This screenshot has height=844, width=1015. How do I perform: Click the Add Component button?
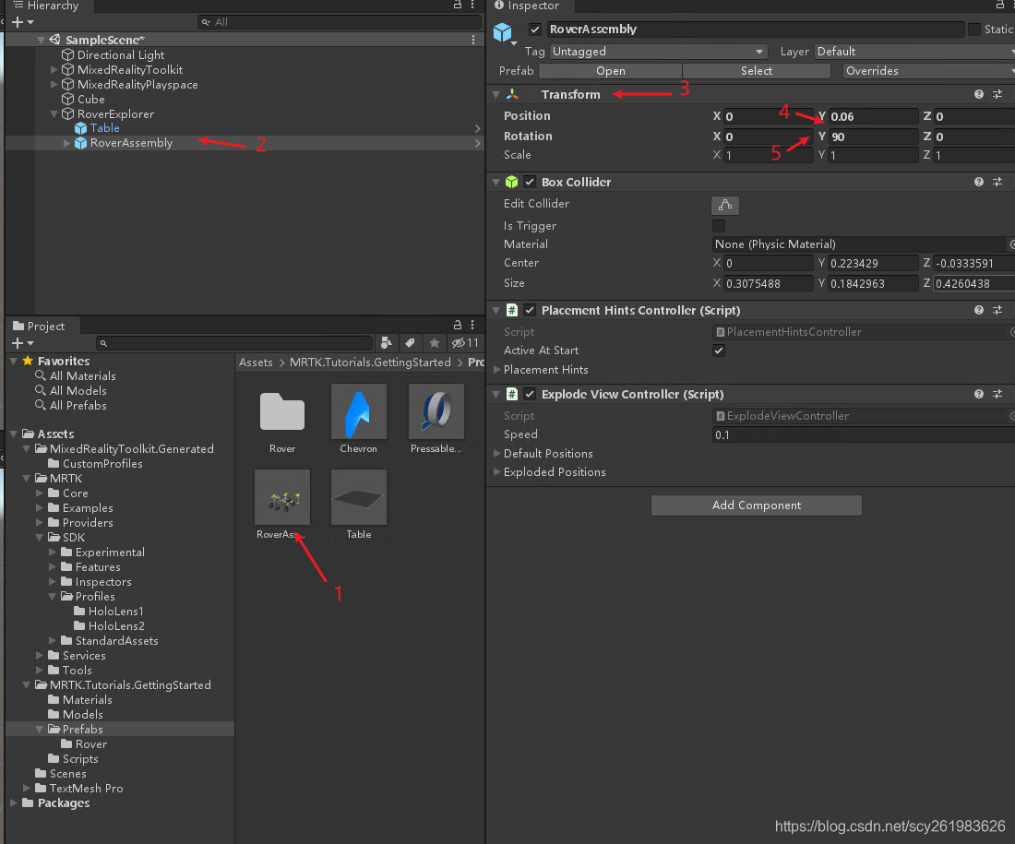tap(756, 505)
